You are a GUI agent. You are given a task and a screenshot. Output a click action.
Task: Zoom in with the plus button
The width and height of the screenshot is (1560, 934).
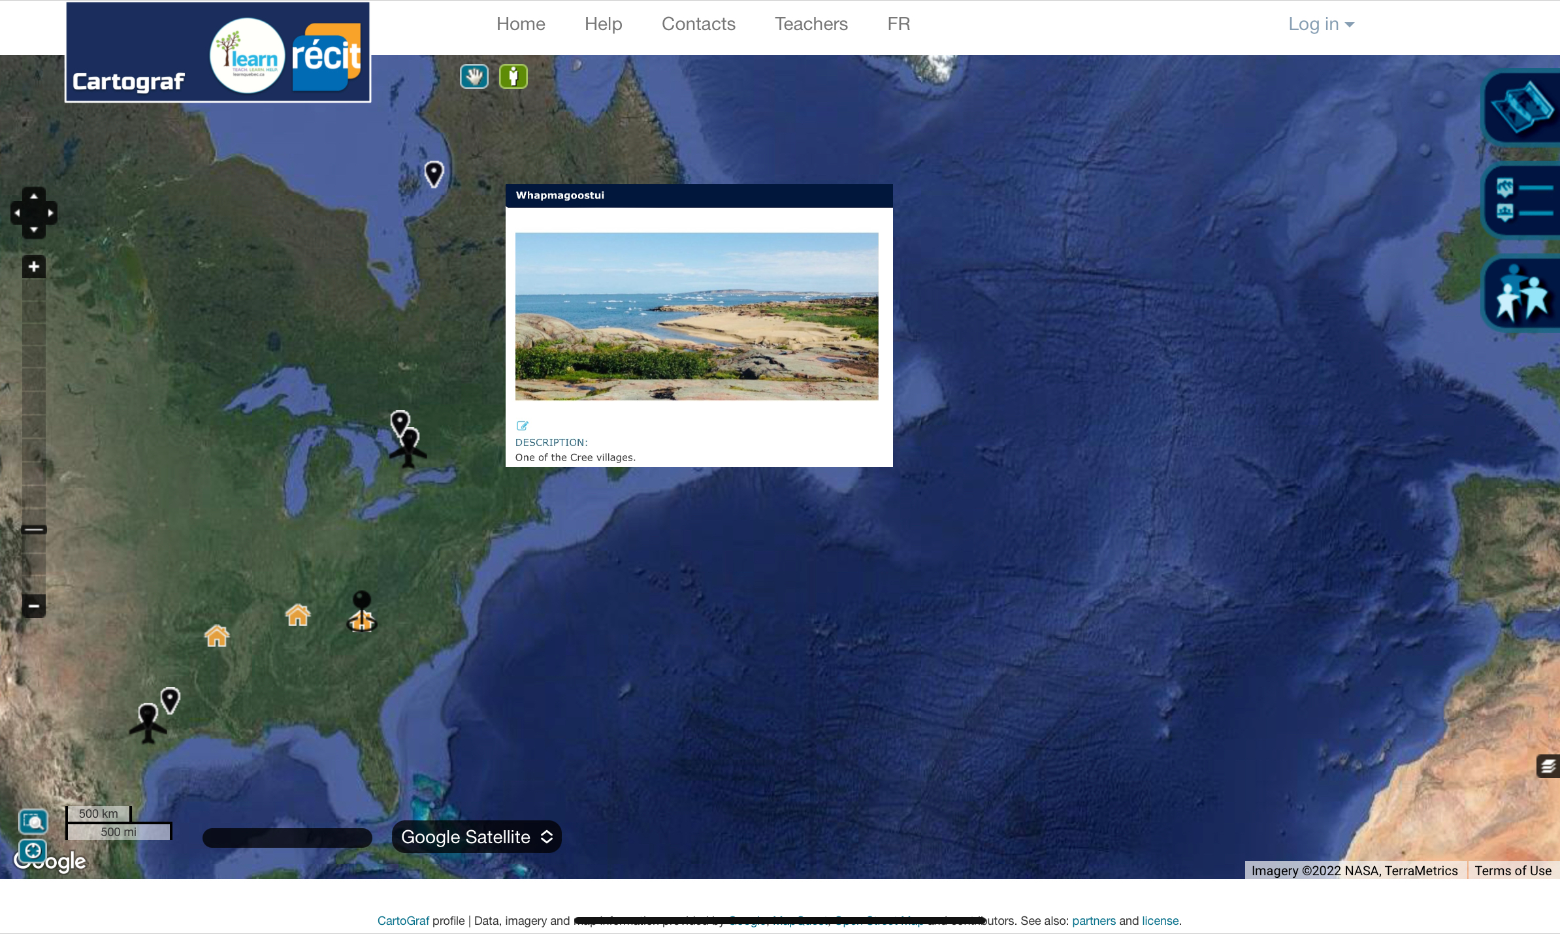[x=34, y=266]
